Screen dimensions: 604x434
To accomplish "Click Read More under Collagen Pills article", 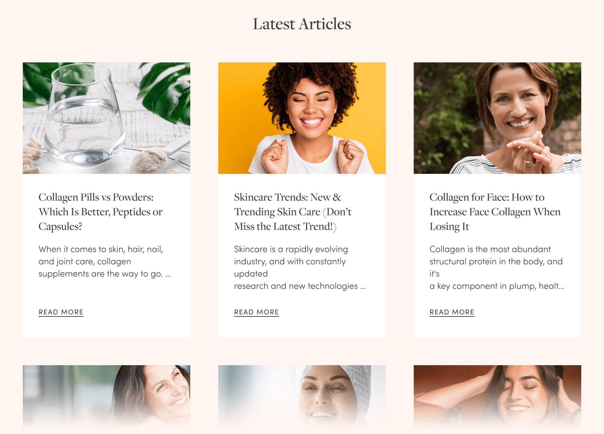I will pyautogui.click(x=61, y=312).
